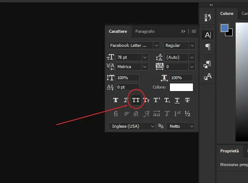Enable ordinals (1st) OpenType option
Viewport: 248px width, 183px height.
coord(177,114)
